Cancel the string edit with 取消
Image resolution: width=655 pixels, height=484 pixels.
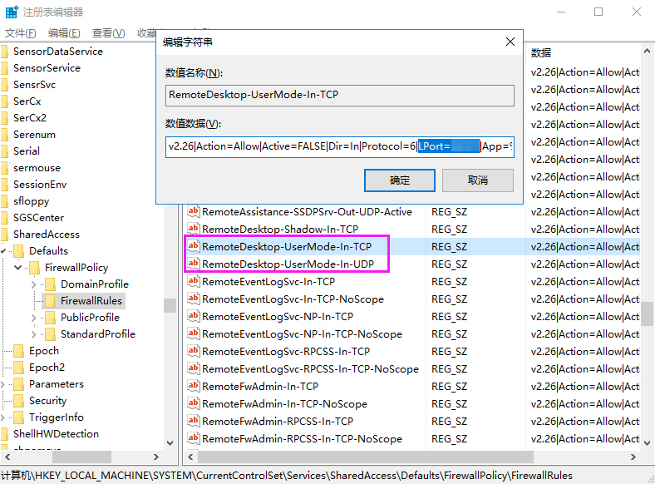point(477,180)
